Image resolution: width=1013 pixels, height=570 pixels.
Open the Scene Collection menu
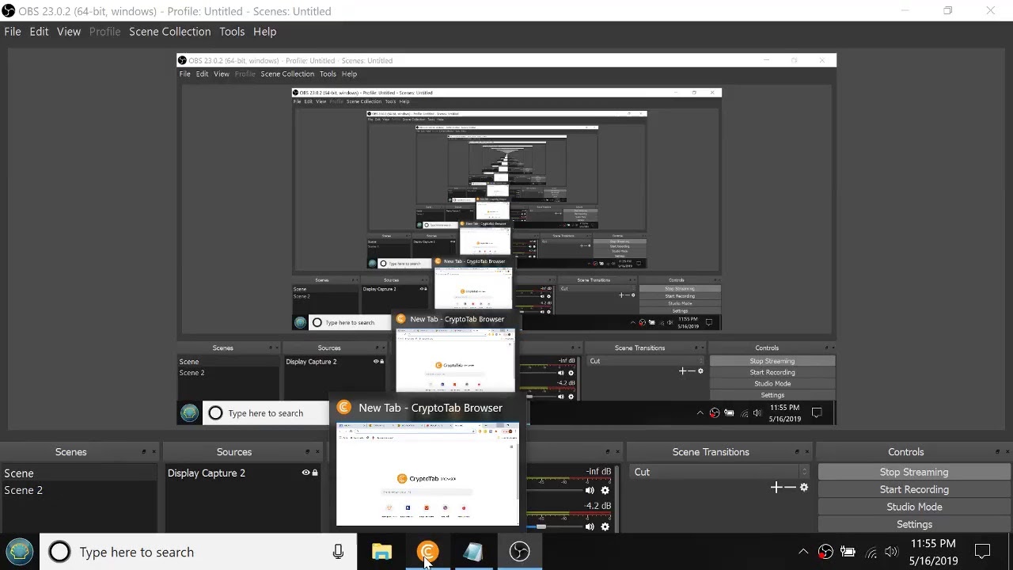170,32
